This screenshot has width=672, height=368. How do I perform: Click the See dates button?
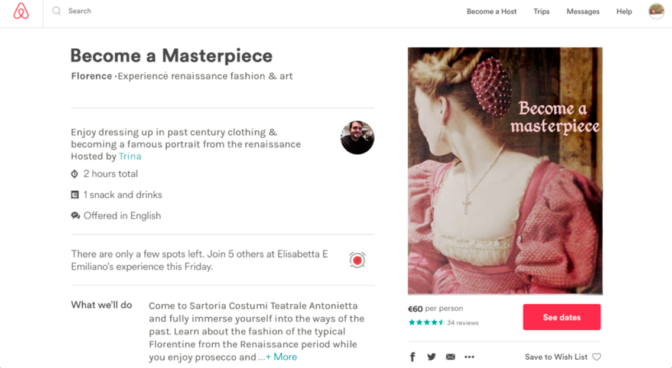561,317
